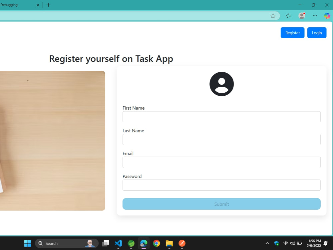The width and height of the screenshot is (333, 250).
Task: Show hidden icons in the system tray
Action: pos(267,243)
